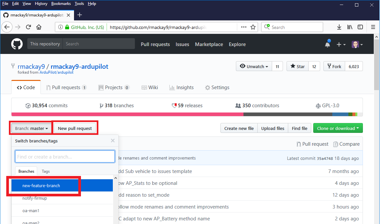Open the notifications bell
381x224 pixels.
tap(327, 44)
